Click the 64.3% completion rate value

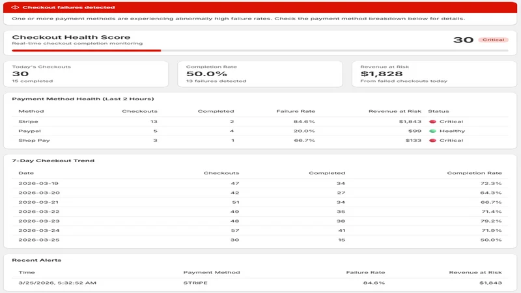point(491,193)
